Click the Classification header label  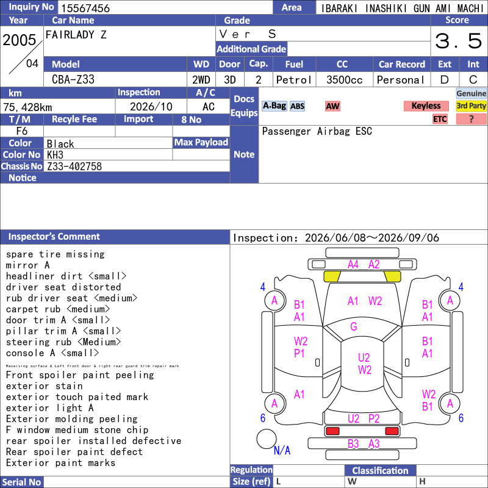pyautogui.click(x=380, y=470)
